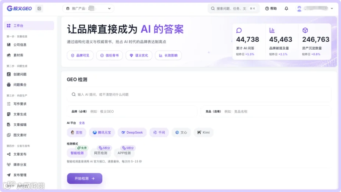Viewport: 341px width, 192px height.
Task: Toggle the 腾讯元宝 platform chip
Action: click(102, 132)
